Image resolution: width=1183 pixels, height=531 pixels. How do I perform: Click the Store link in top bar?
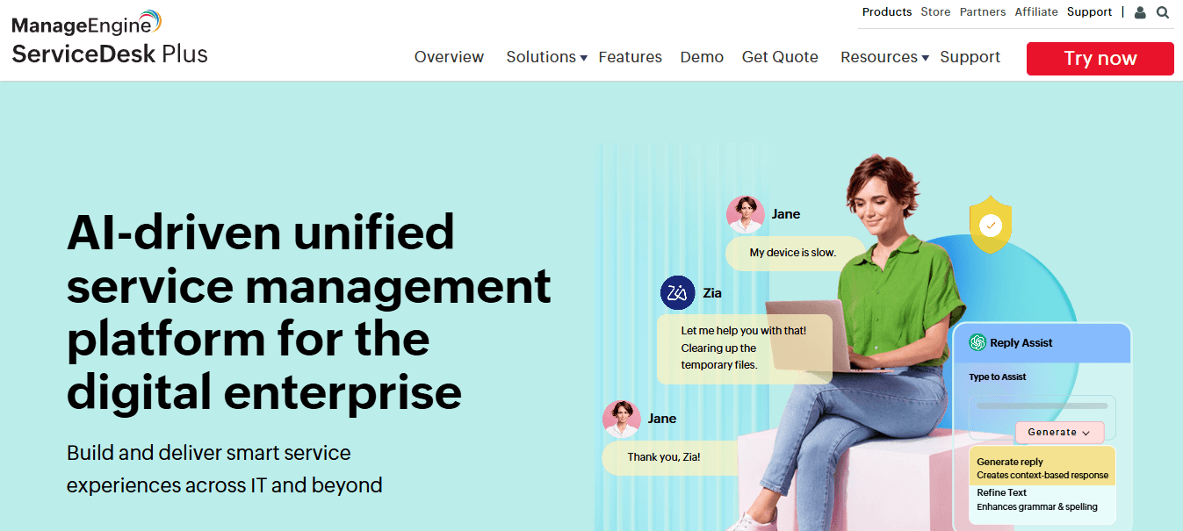pos(934,11)
